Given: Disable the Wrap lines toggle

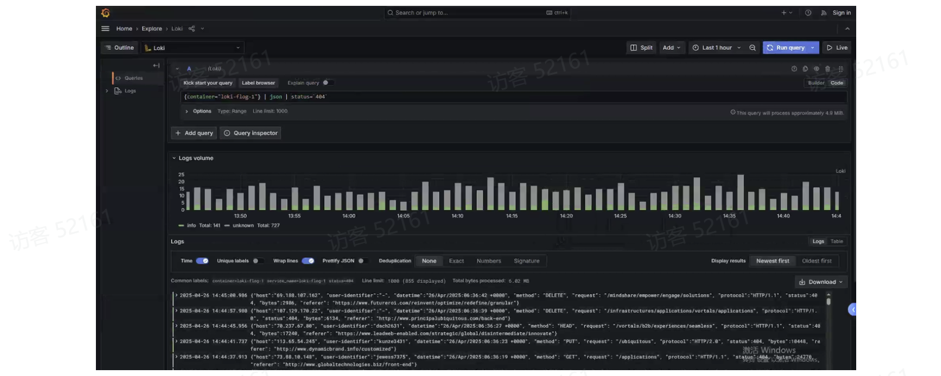Looking at the screenshot, I should (x=308, y=261).
